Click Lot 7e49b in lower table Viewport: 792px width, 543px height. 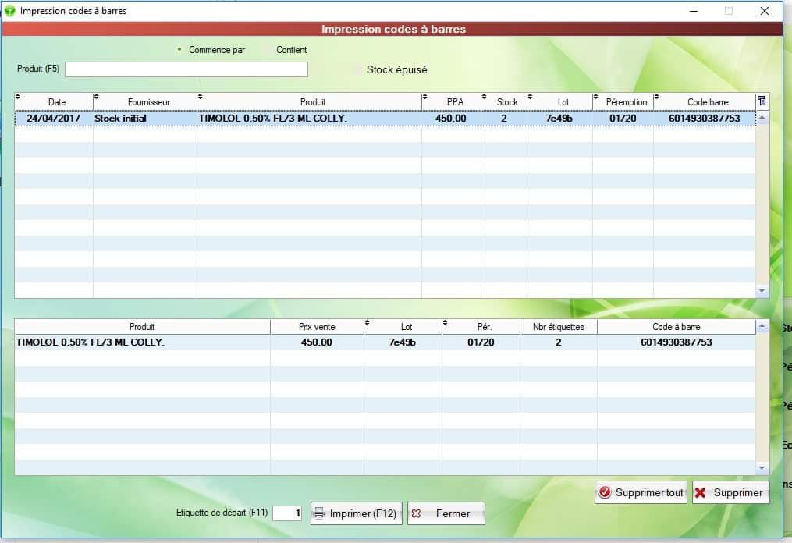(402, 342)
